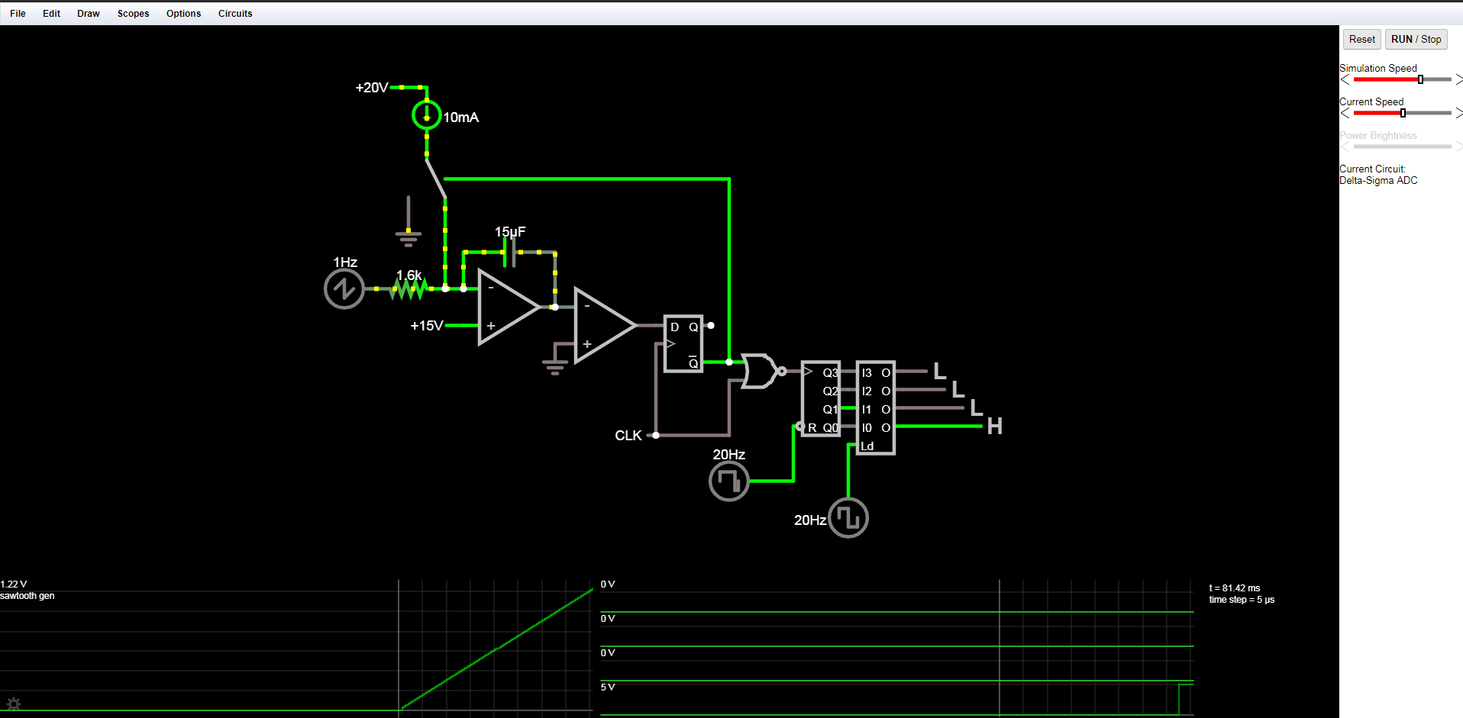Click the 10mA current source symbol

click(x=426, y=115)
